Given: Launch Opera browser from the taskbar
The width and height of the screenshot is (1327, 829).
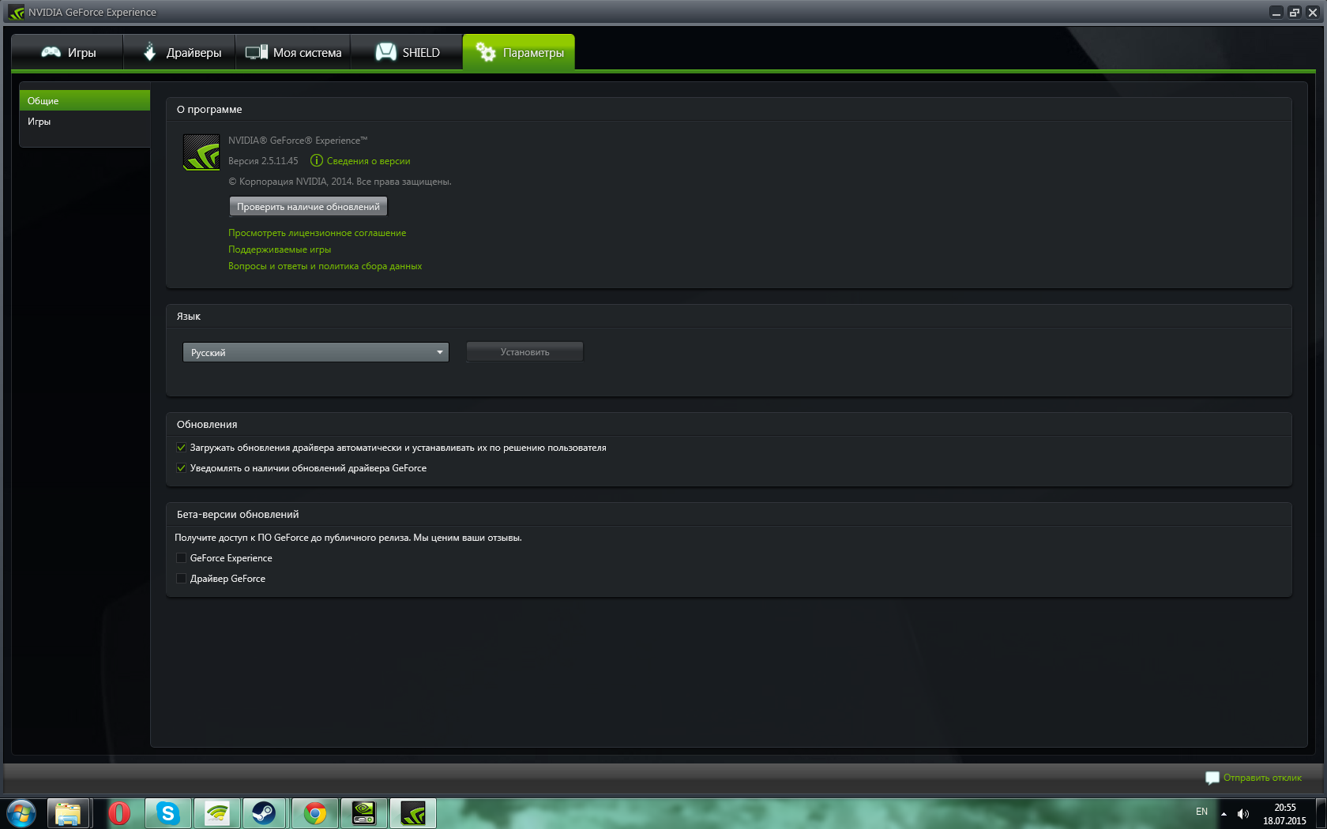Looking at the screenshot, I should point(119,813).
